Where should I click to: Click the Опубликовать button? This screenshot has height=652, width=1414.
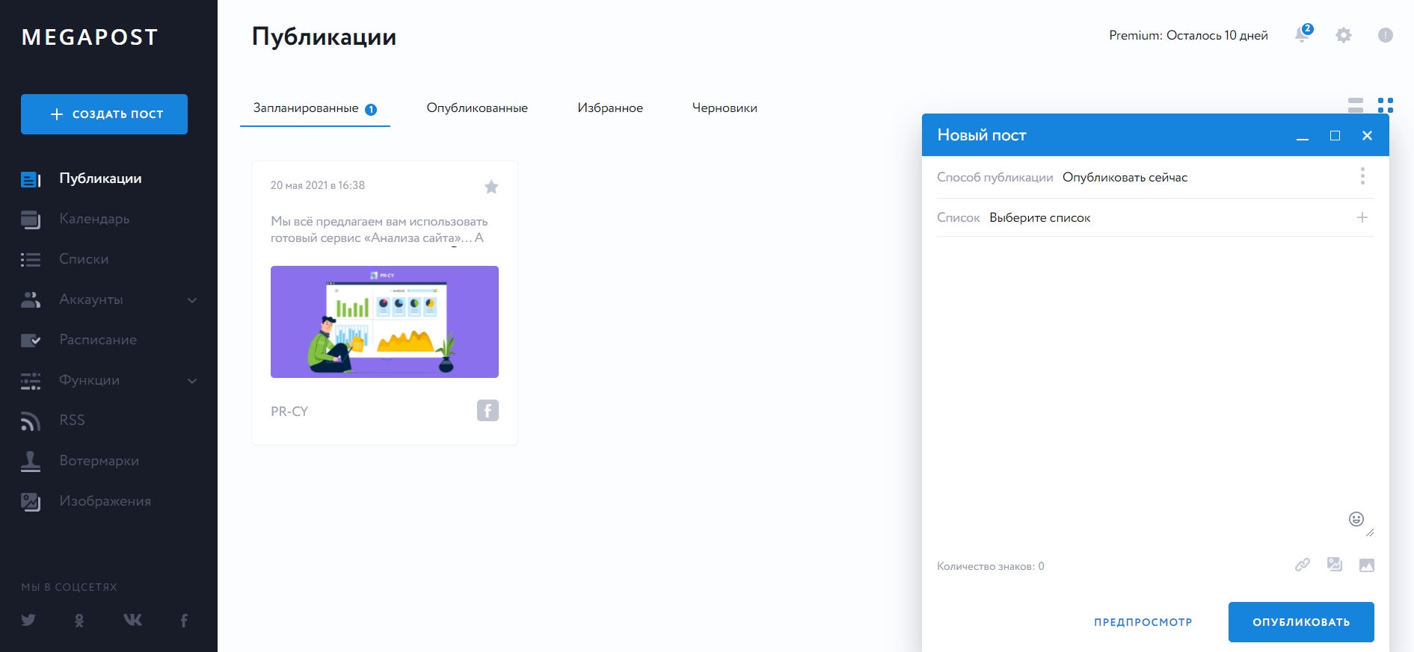[1301, 622]
